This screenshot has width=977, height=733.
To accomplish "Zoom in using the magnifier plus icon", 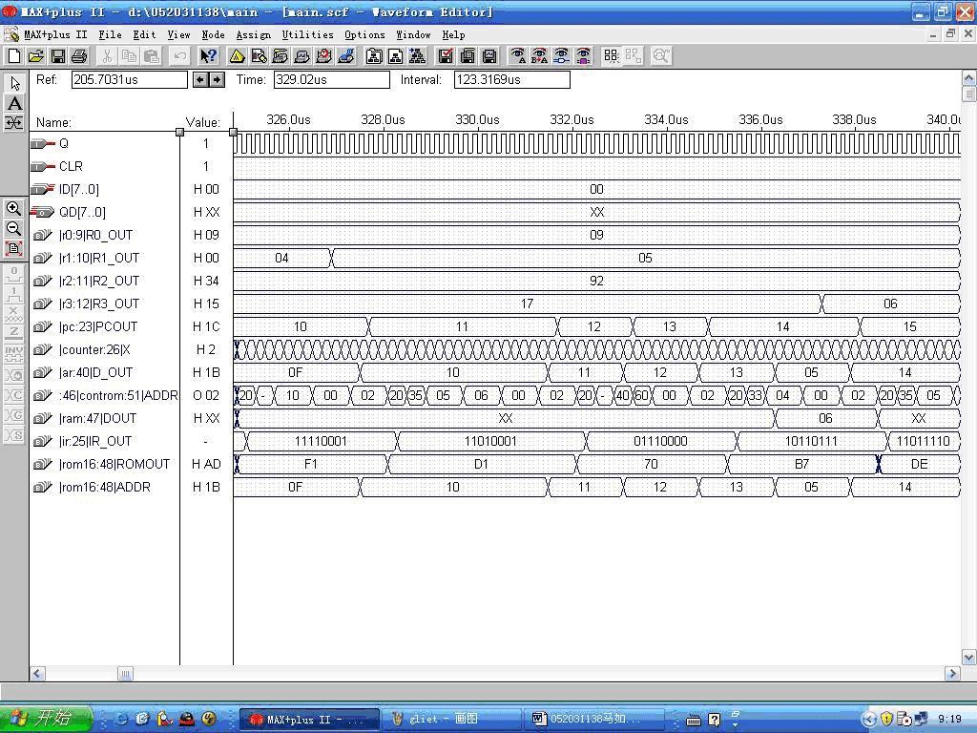I will coord(13,208).
